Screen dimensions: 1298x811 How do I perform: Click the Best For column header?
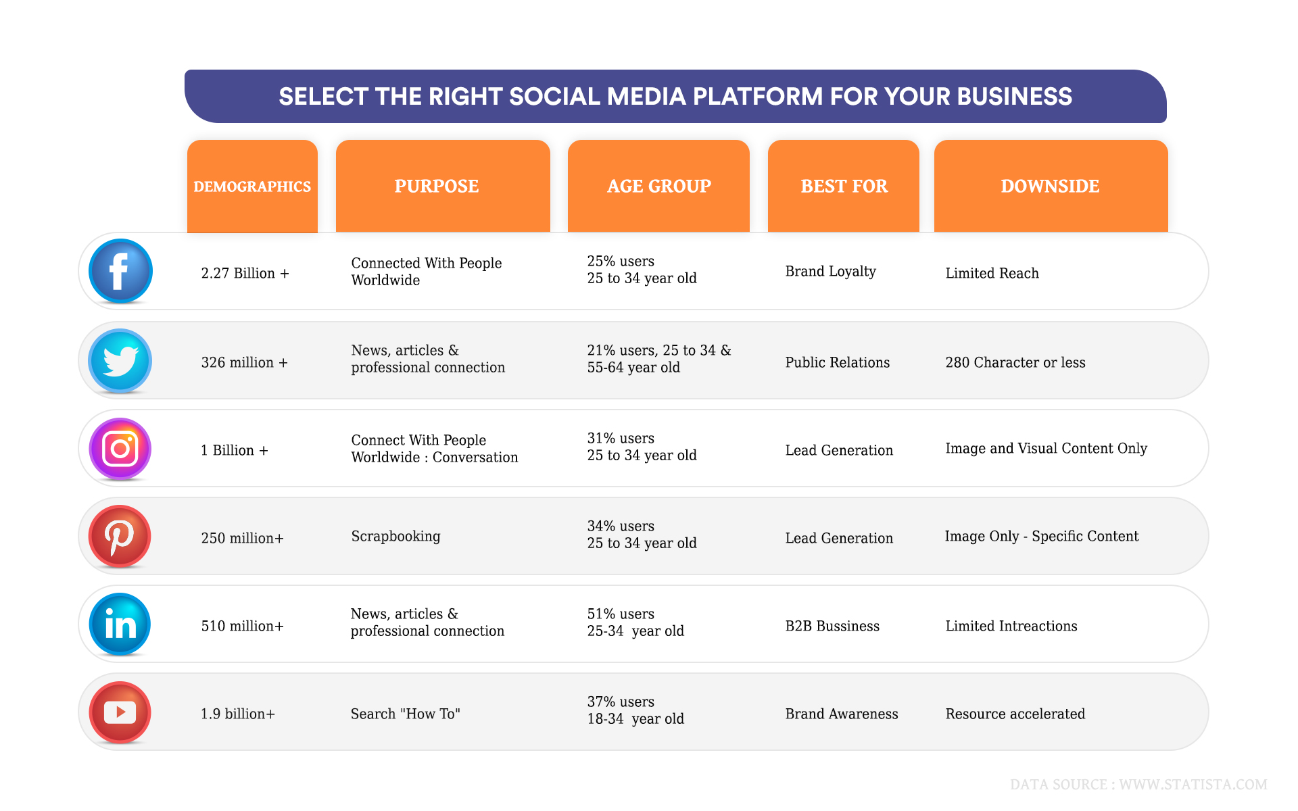click(844, 187)
